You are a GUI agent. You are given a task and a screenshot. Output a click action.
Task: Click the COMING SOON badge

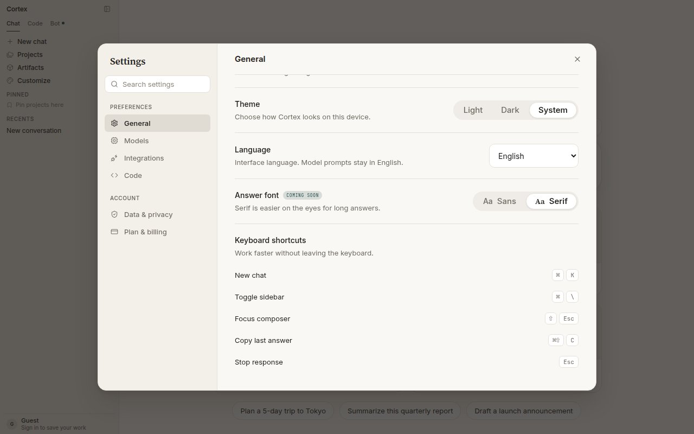pyautogui.click(x=303, y=195)
